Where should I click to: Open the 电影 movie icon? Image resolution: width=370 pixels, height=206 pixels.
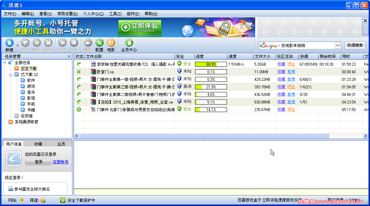(x=111, y=43)
